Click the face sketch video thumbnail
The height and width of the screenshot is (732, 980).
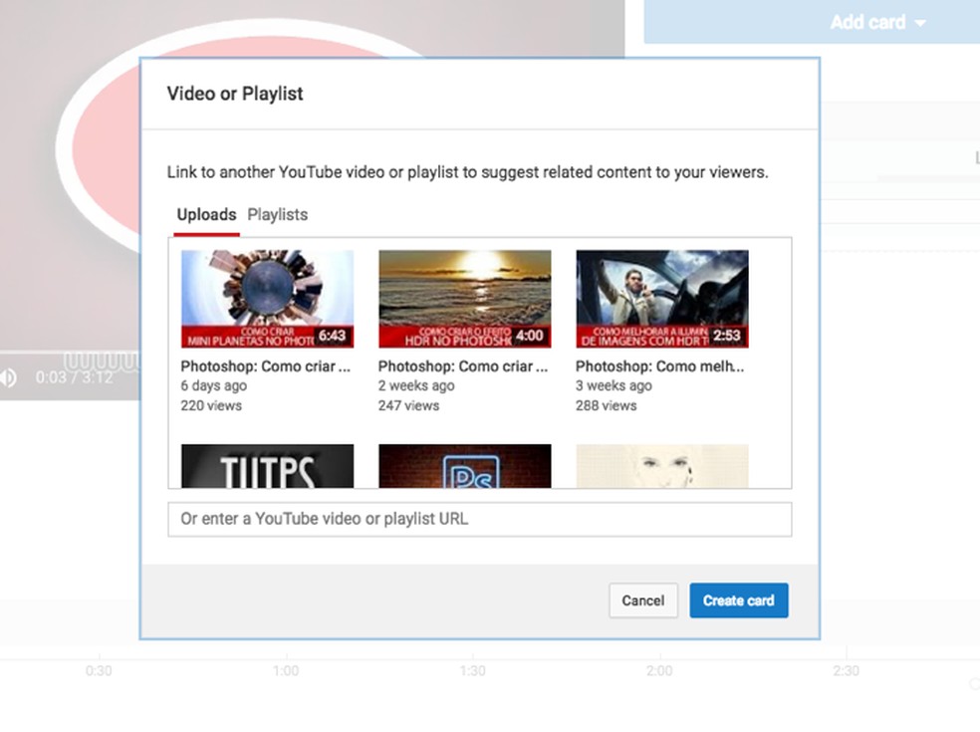(x=661, y=465)
